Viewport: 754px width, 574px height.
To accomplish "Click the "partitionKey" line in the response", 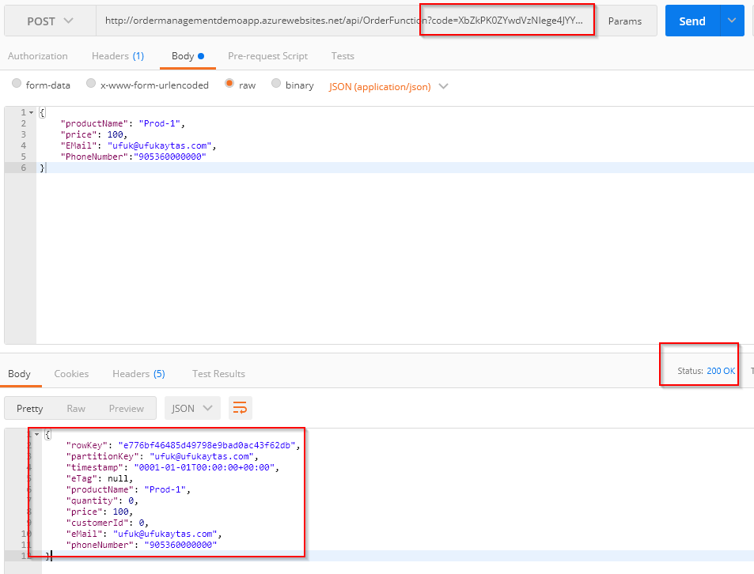I will [162, 456].
